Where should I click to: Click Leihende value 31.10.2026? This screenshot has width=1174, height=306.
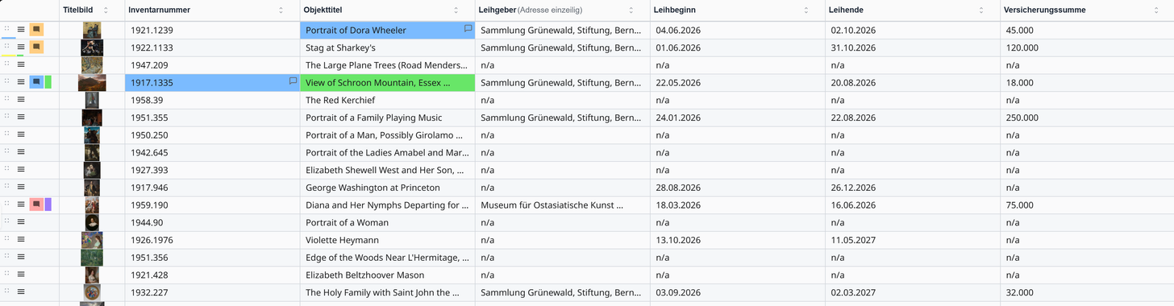(853, 48)
